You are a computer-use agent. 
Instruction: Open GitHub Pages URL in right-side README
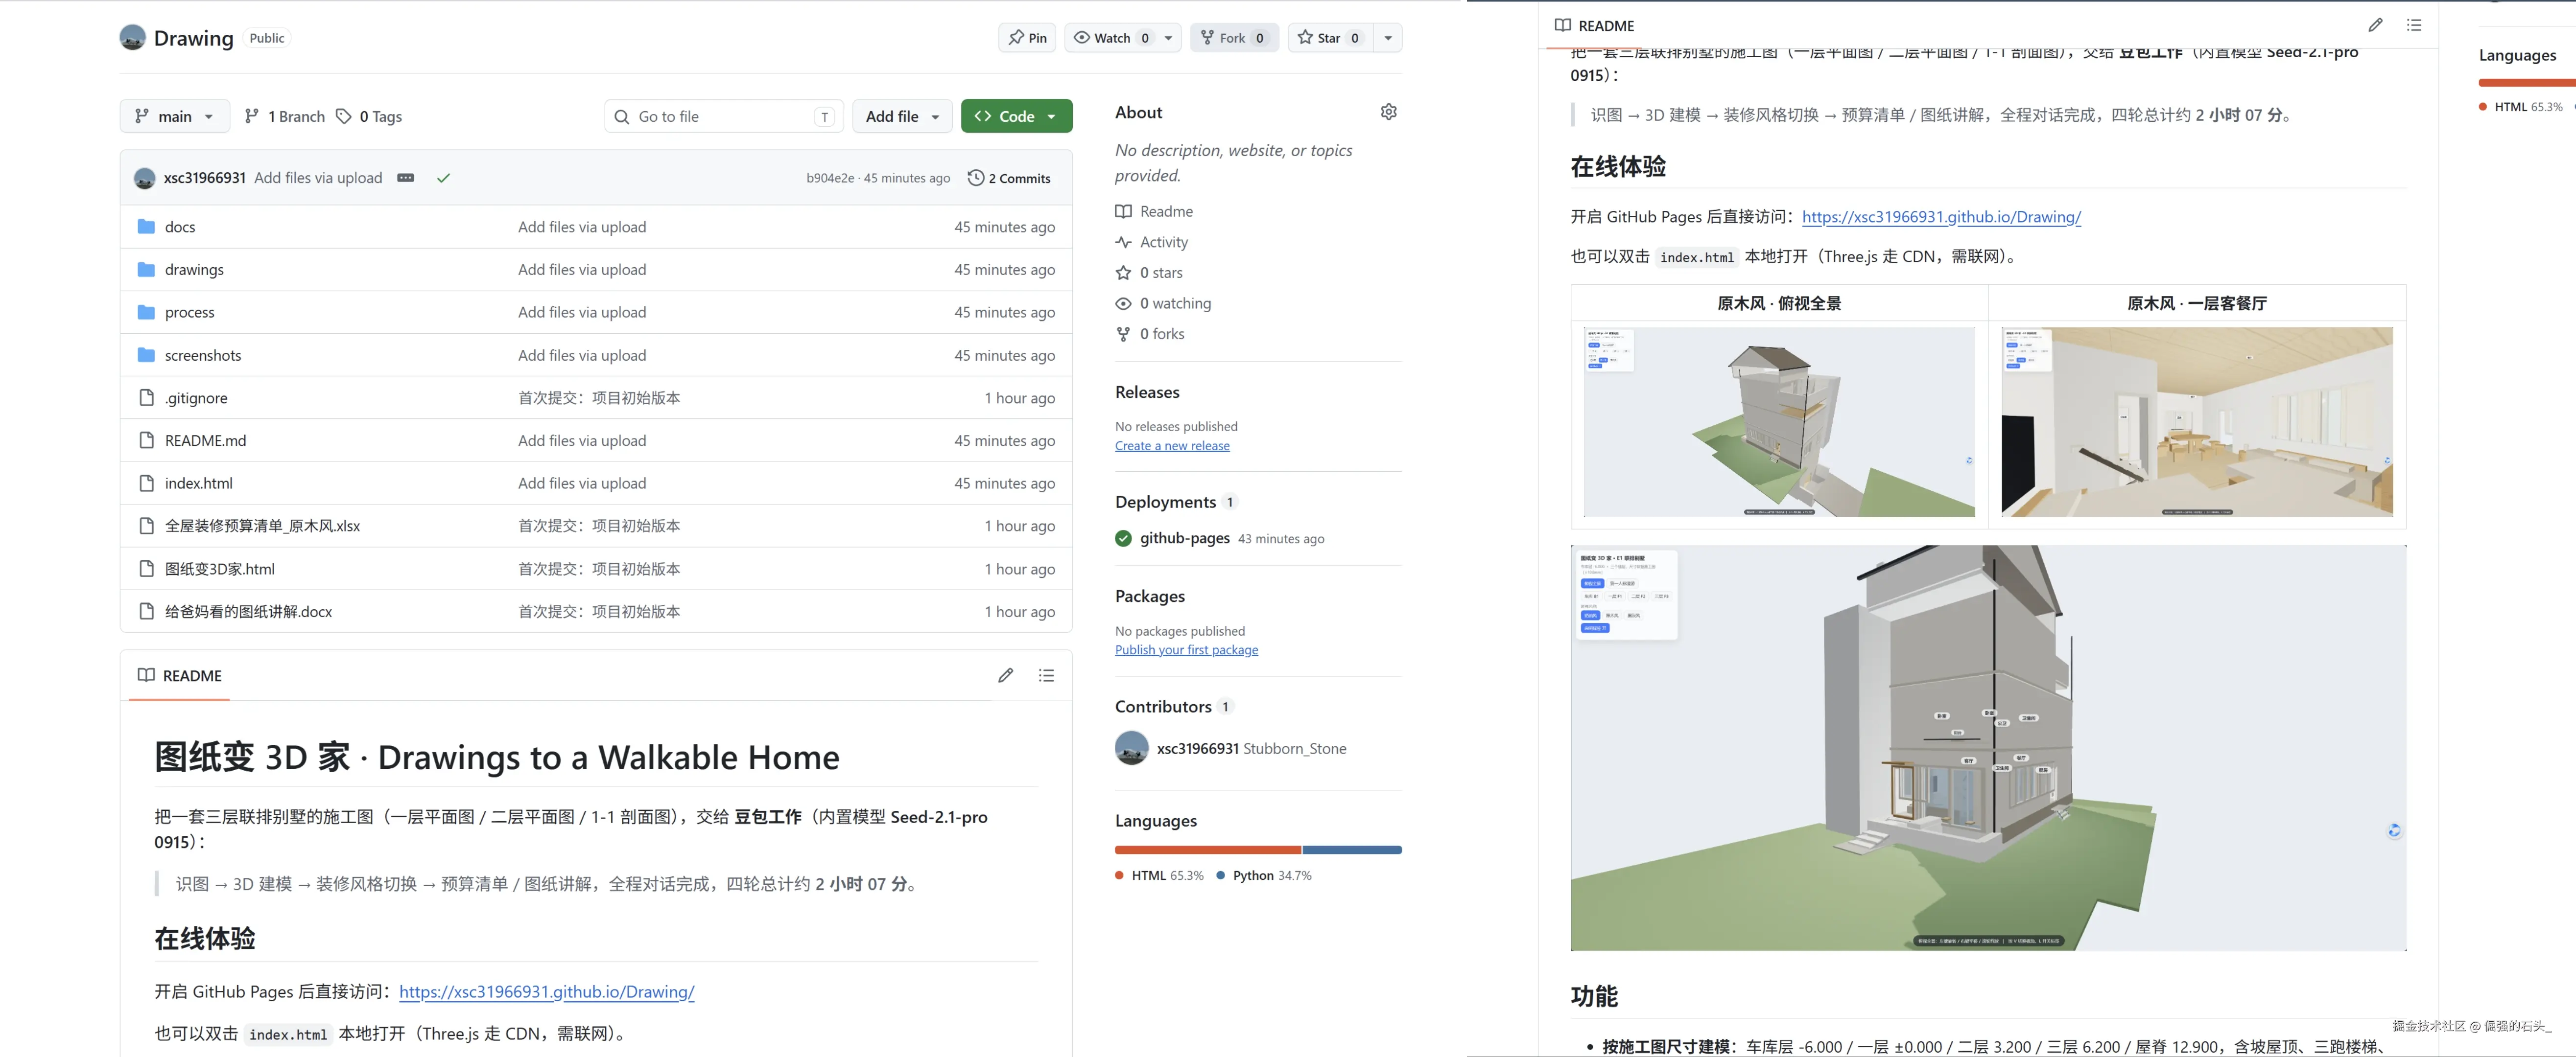(x=1941, y=217)
